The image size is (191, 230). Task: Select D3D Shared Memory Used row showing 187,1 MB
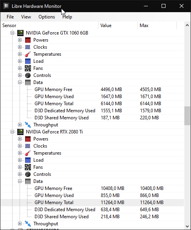[92, 118]
